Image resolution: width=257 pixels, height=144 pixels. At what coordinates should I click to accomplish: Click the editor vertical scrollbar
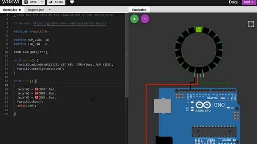127,56
